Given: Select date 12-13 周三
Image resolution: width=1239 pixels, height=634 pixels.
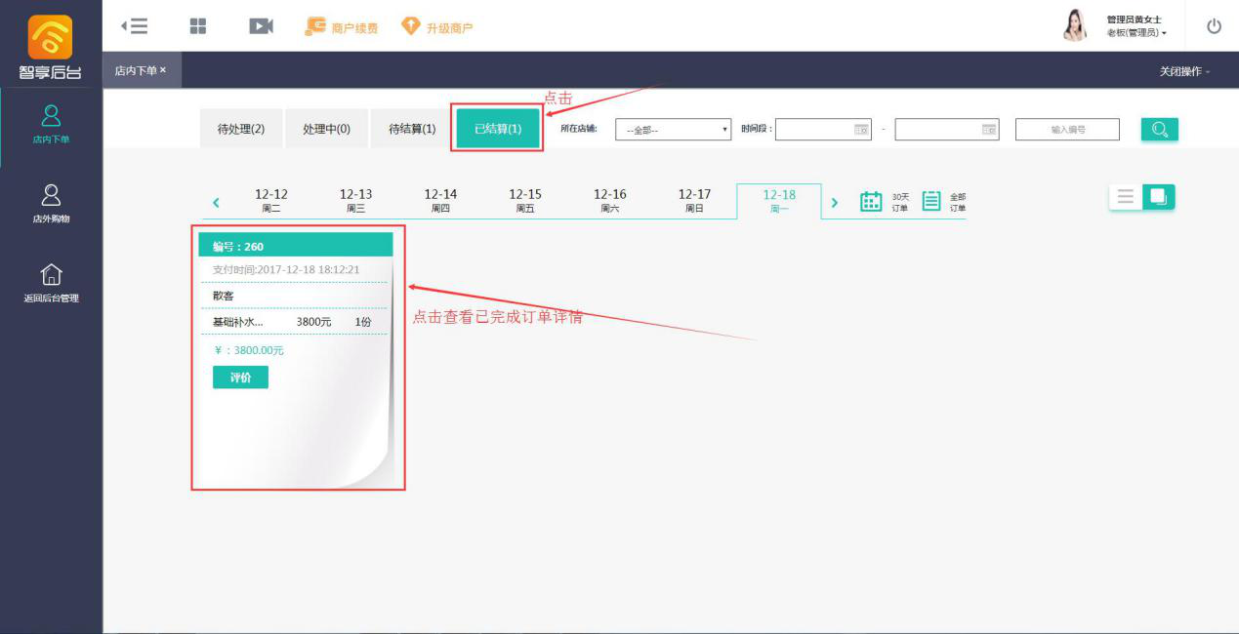Looking at the screenshot, I should point(355,200).
